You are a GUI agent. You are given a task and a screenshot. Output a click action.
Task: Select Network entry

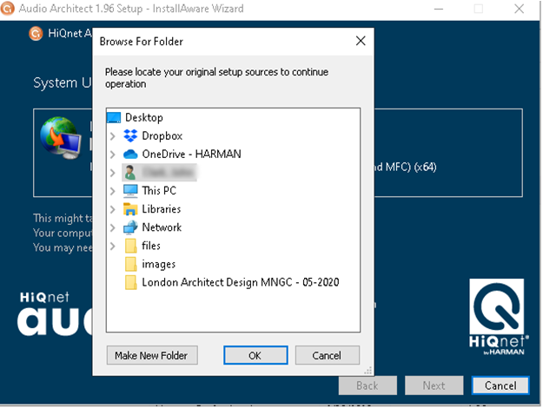coord(162,227)
